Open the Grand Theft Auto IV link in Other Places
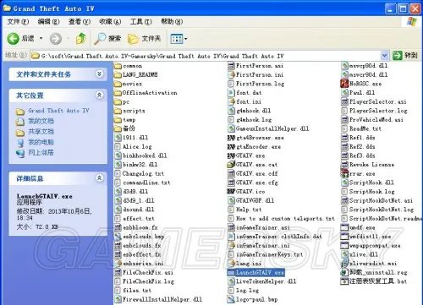 point(58,111)
